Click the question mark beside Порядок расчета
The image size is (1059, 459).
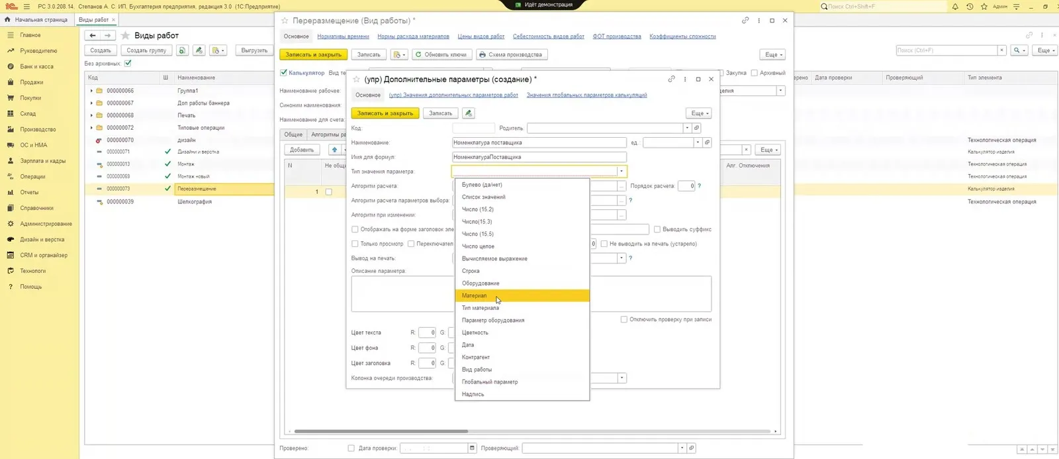[x=700, y=186]
